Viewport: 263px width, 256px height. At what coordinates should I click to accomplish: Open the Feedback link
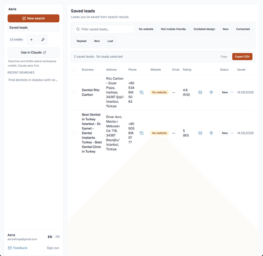18,248
